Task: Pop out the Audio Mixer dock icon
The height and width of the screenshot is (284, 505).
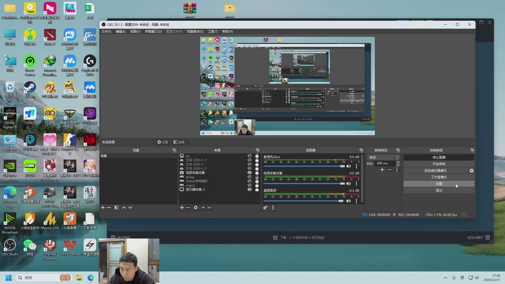Action: [x=361, y=150]
